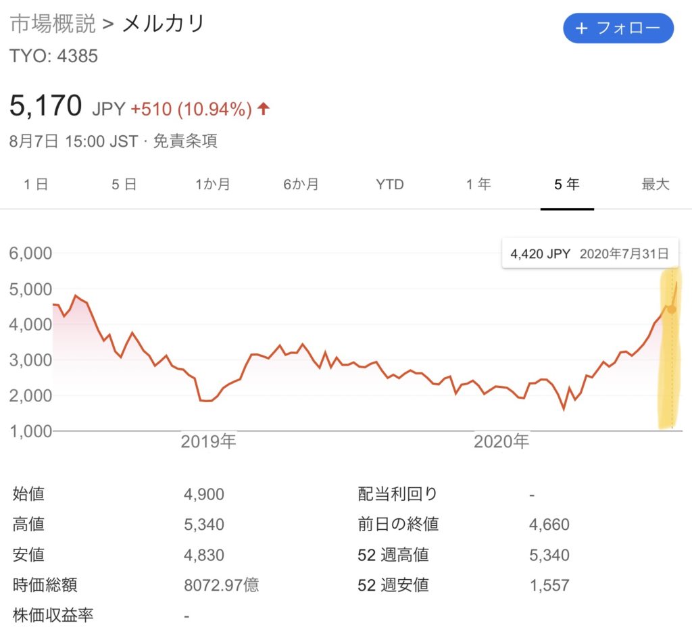
Task: Click the 52週高値 value 5,340
Action: pos(549,556)
